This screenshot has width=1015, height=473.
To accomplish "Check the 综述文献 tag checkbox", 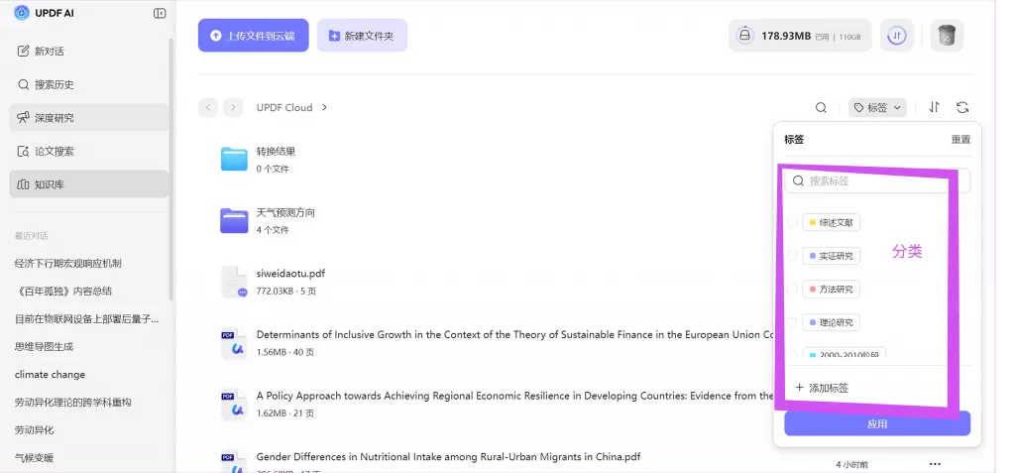I will (792, 222).
